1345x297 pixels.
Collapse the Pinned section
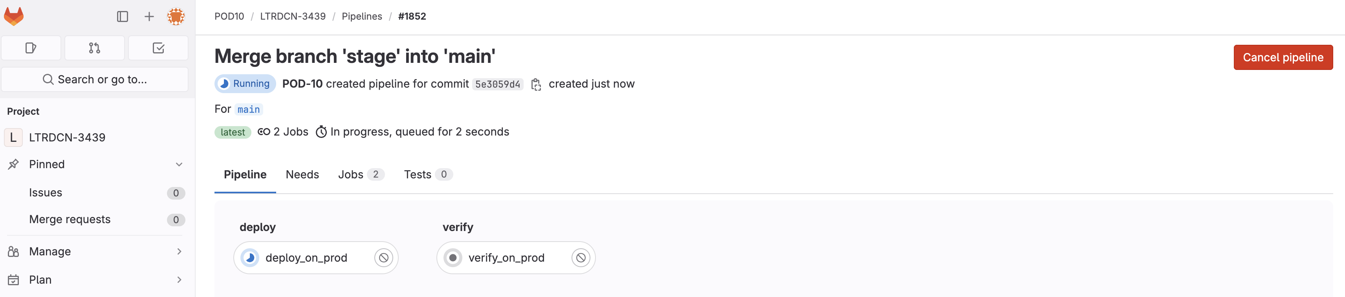179,165
